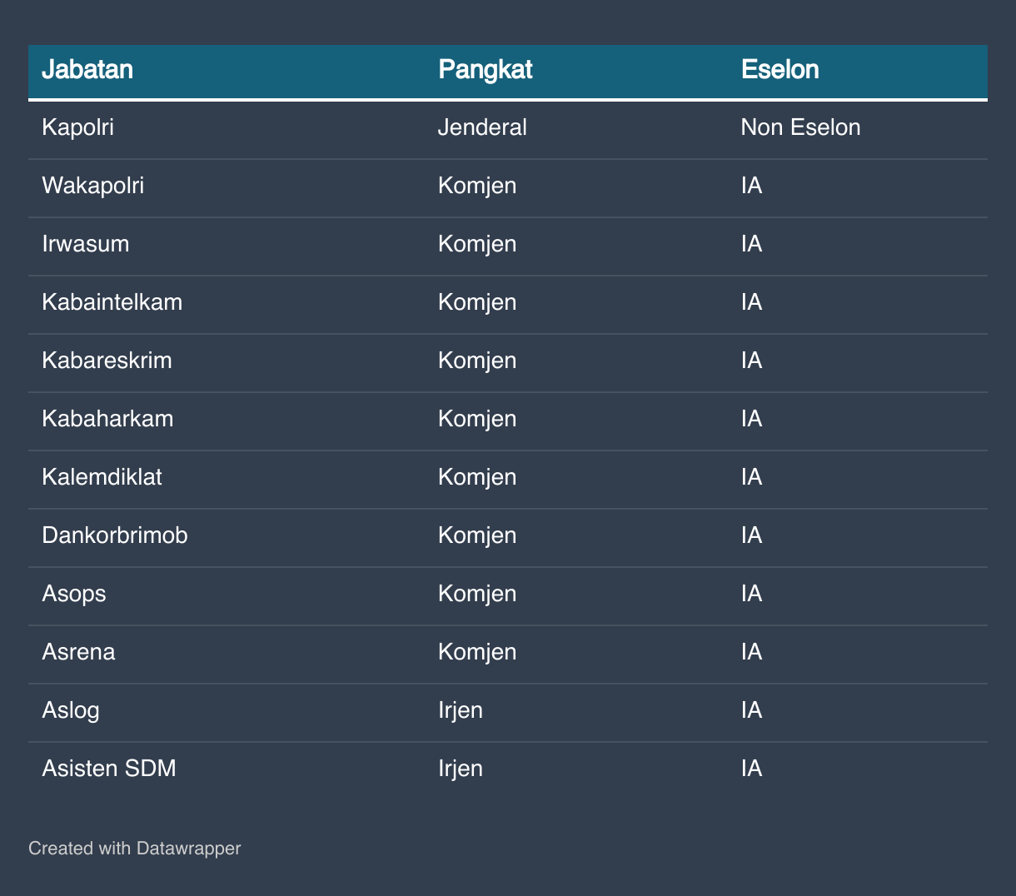
Task: Click the Dankorbrimob row label
Action: point(115,535)
